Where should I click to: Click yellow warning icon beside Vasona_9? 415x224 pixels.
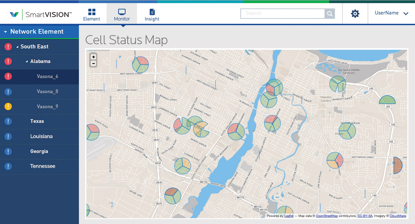[x=8, y=107]
